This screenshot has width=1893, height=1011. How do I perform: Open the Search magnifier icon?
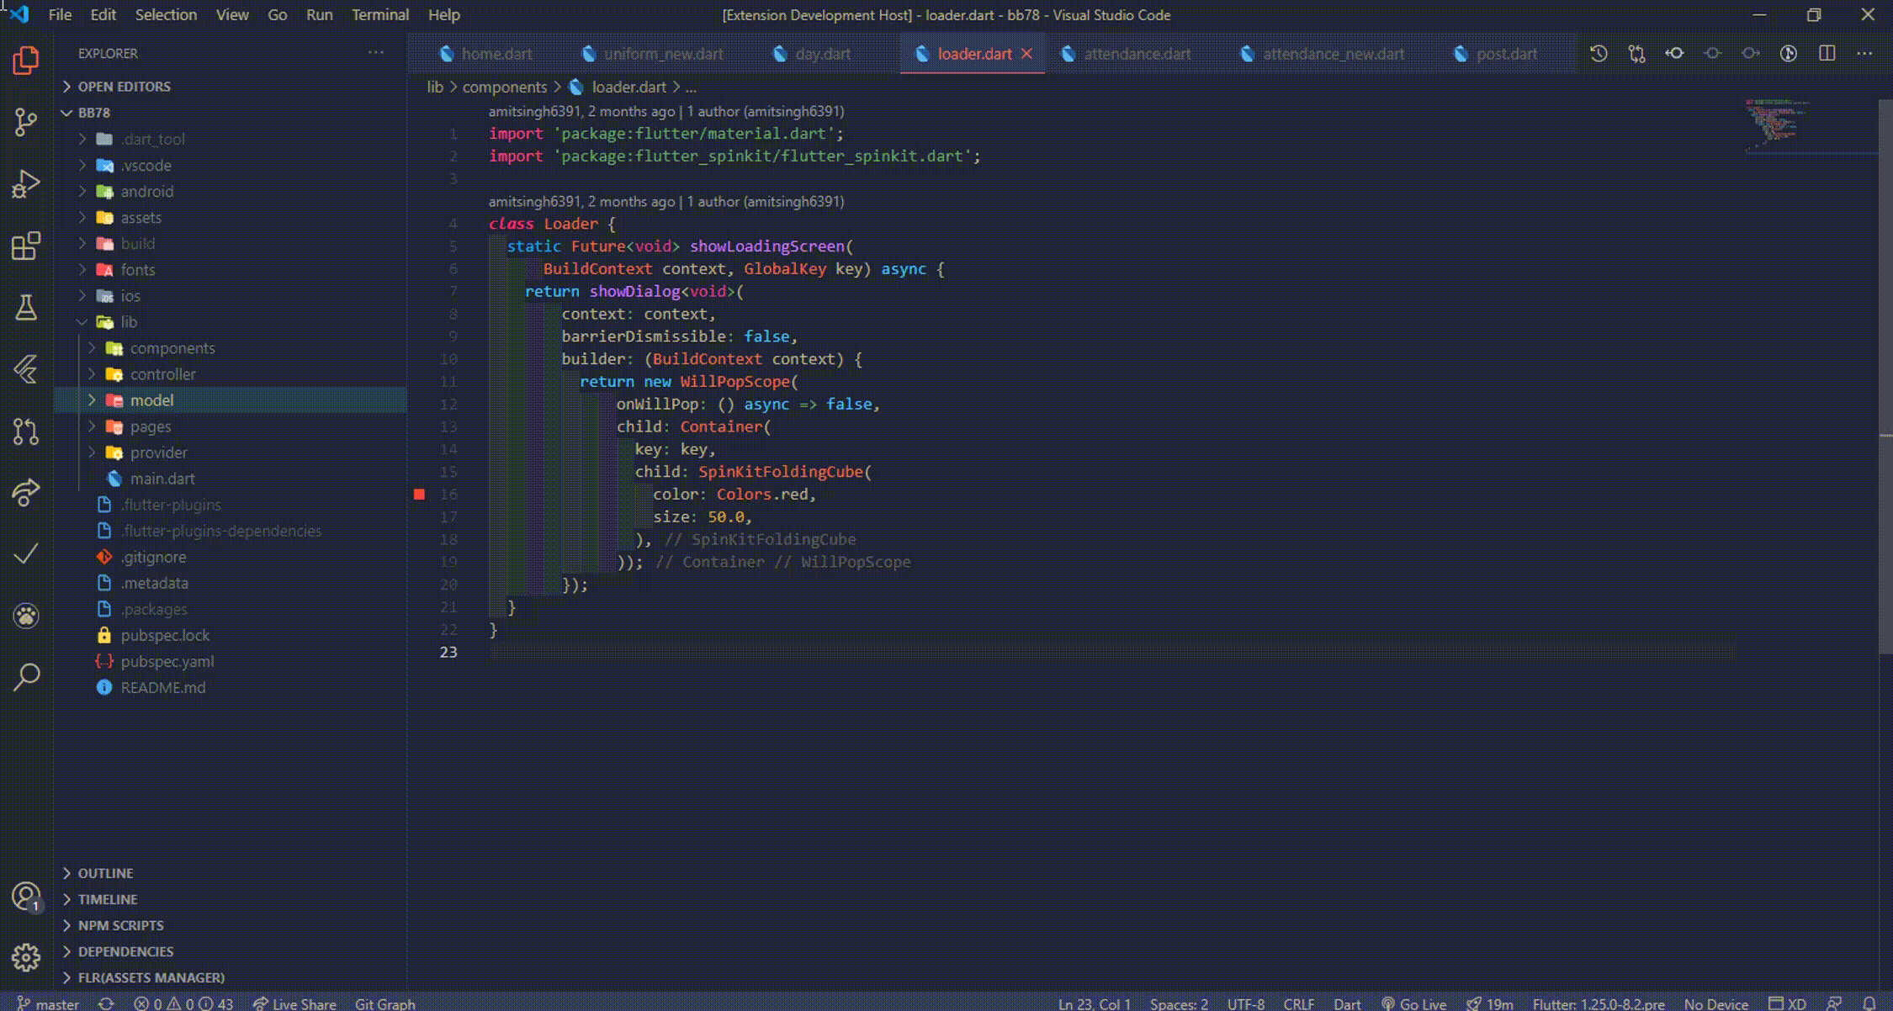(x=26, y=677)
